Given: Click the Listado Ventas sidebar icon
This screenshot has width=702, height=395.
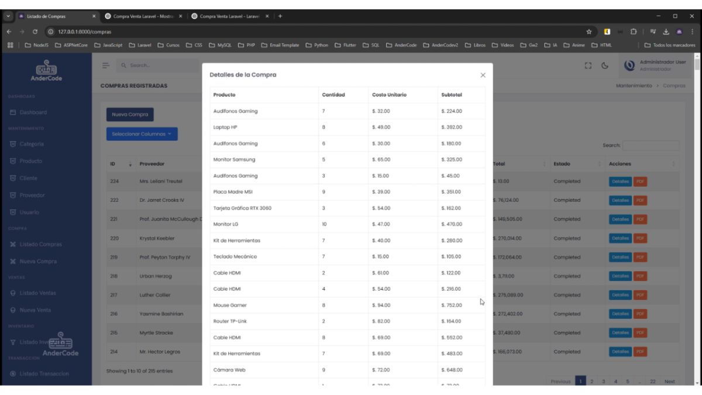Looking at the screenshot, I should 13,293.
